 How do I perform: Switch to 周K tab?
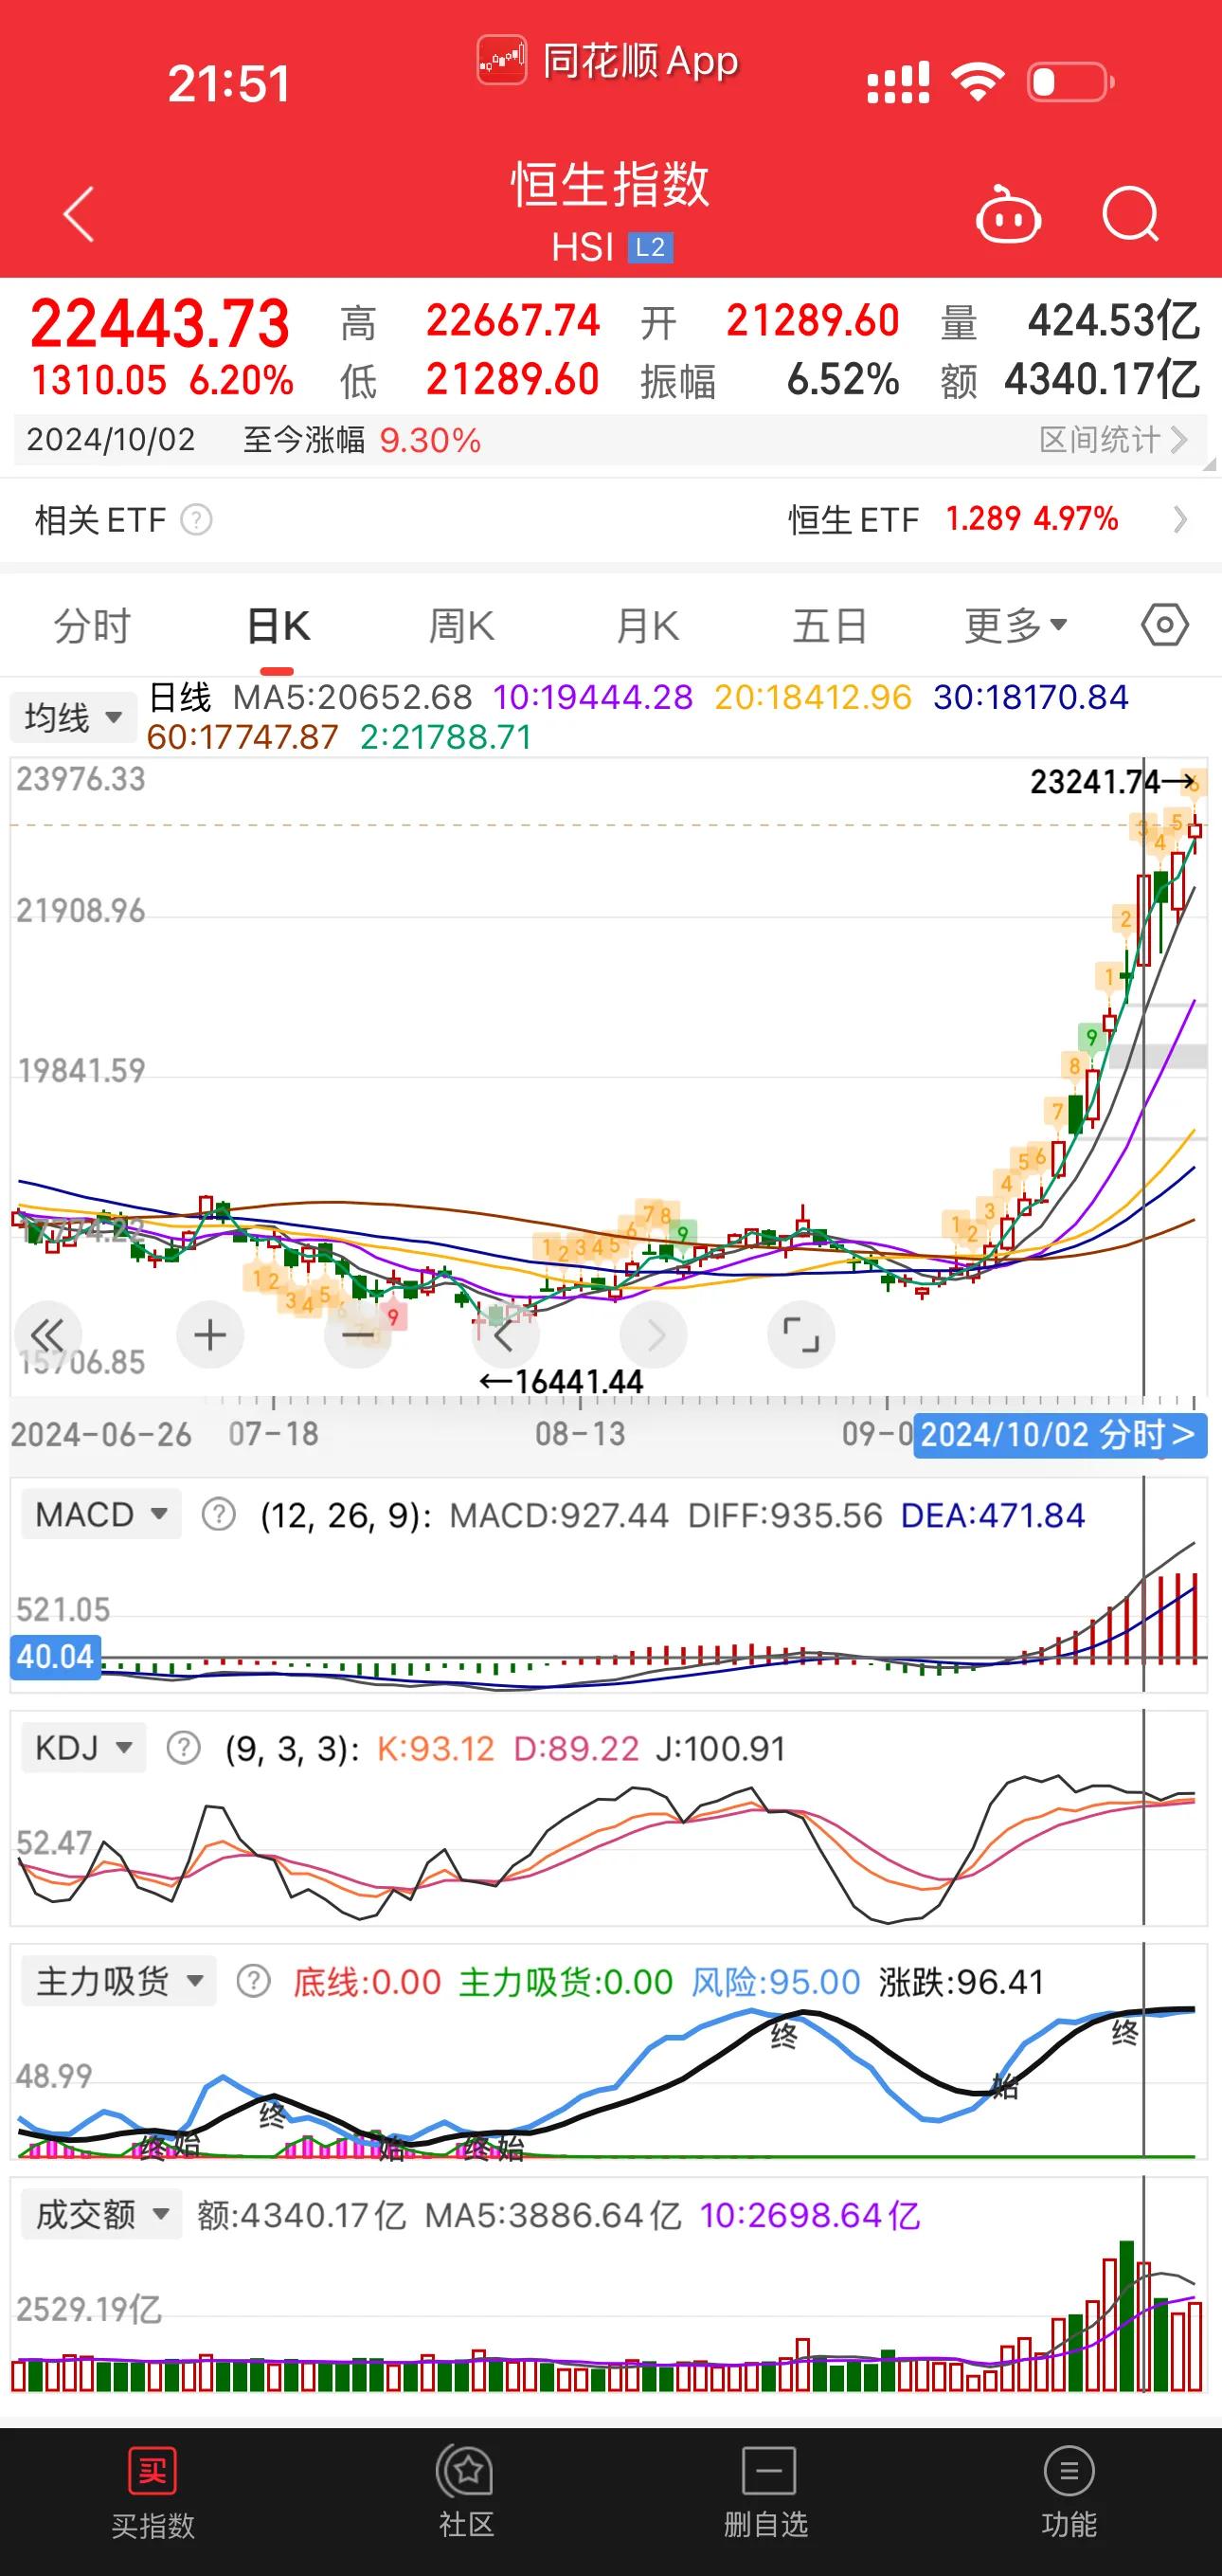pos(461,626)
